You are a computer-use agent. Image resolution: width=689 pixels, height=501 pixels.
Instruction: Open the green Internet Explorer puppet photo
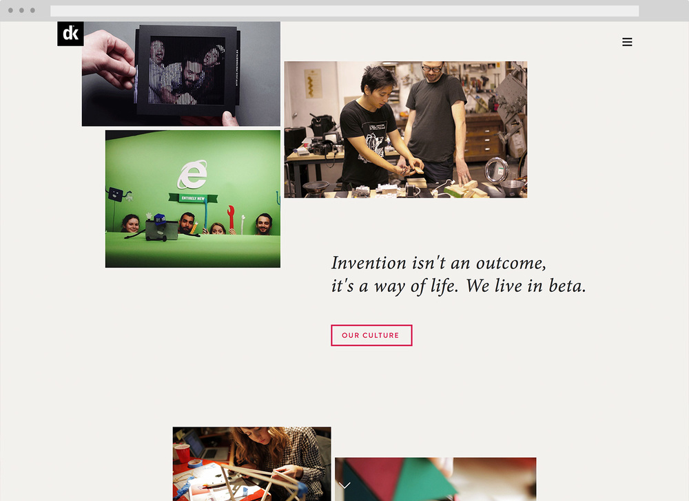[192, 199]
